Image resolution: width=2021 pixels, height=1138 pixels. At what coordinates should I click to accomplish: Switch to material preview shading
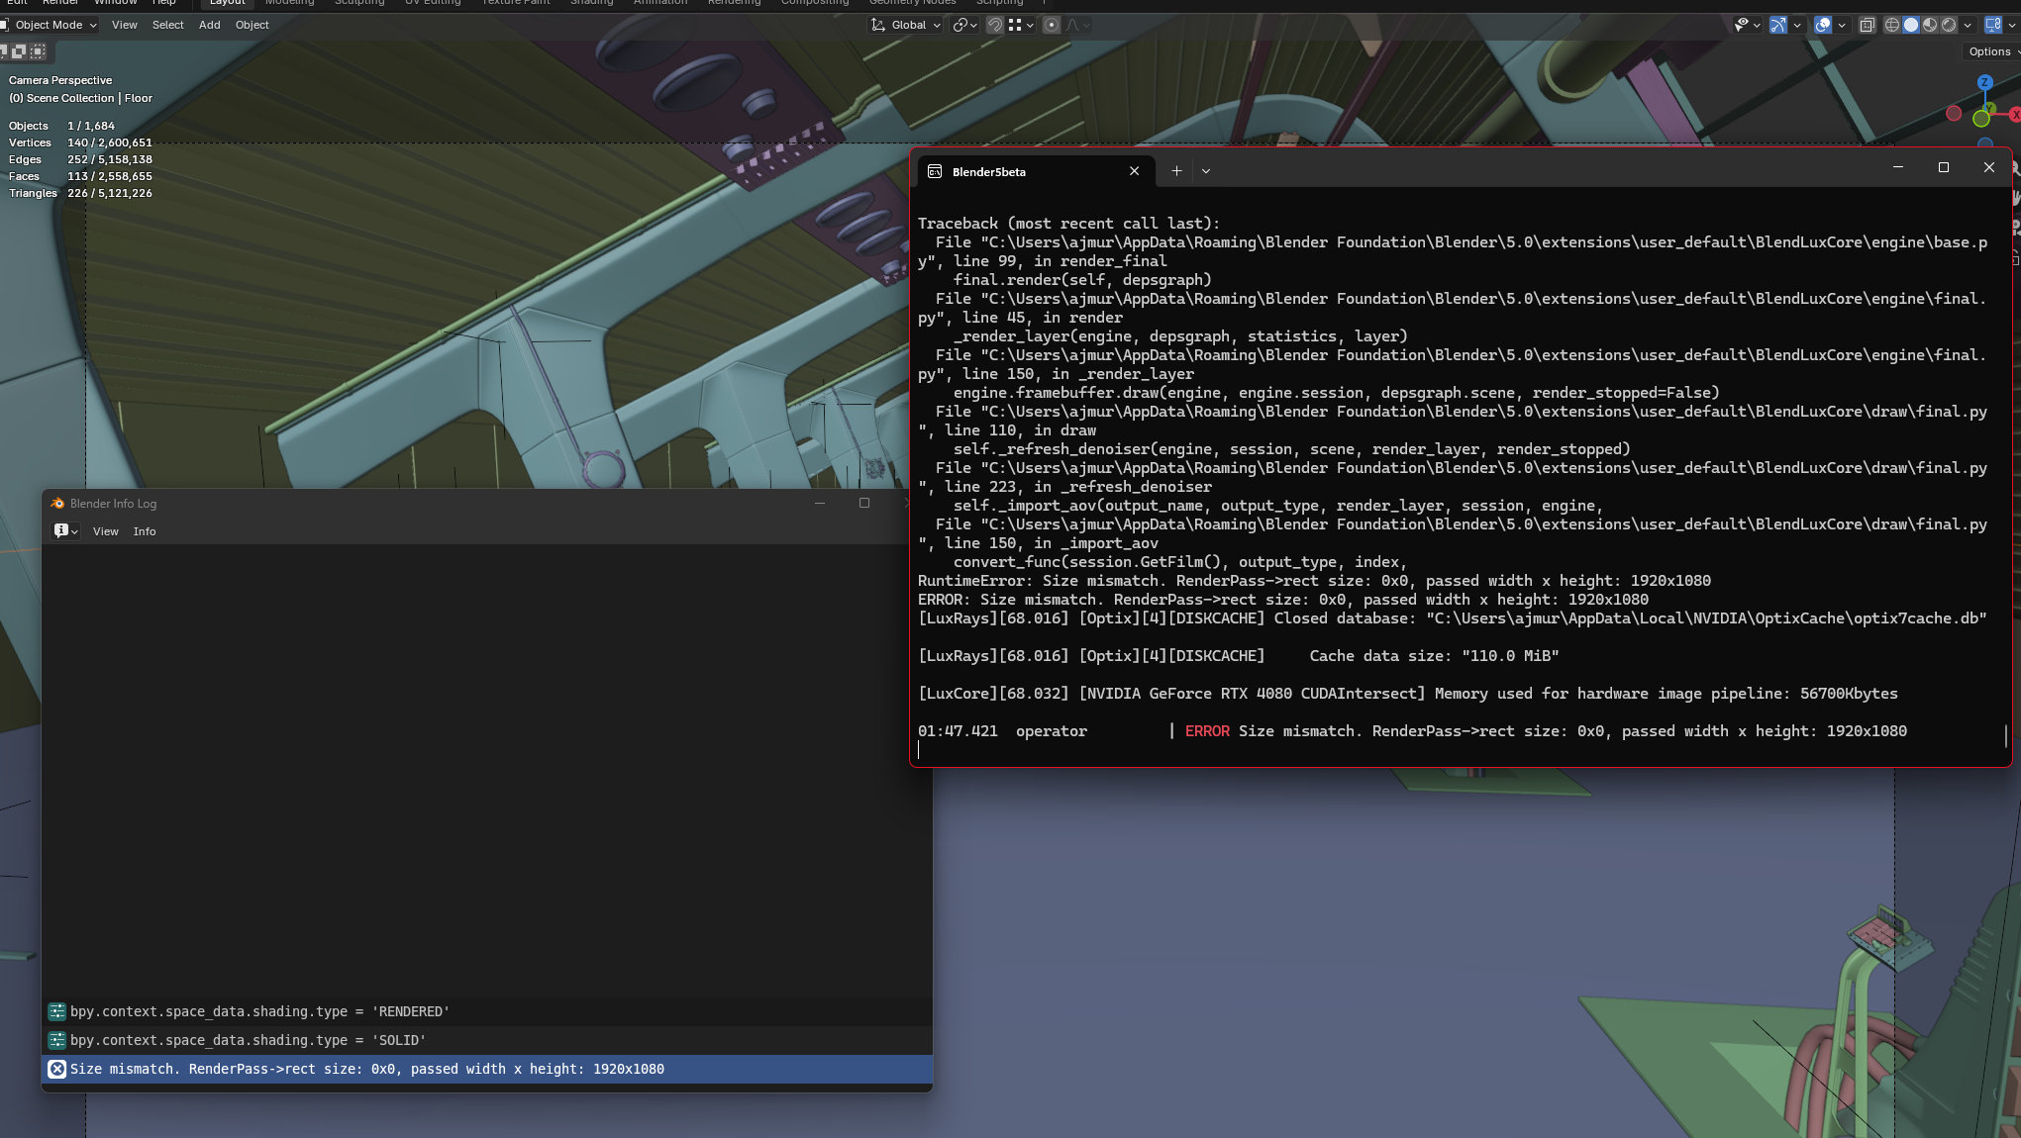(x=1930, y=25)
